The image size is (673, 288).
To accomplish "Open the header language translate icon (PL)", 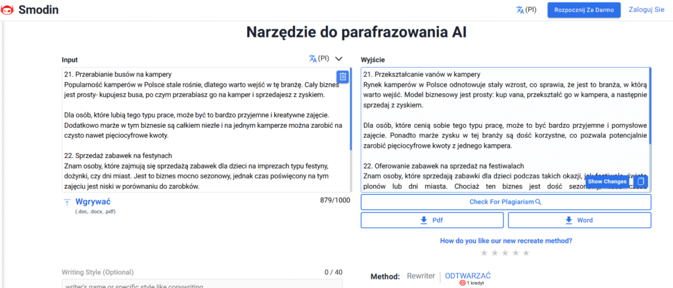I will tap(520, 10).
